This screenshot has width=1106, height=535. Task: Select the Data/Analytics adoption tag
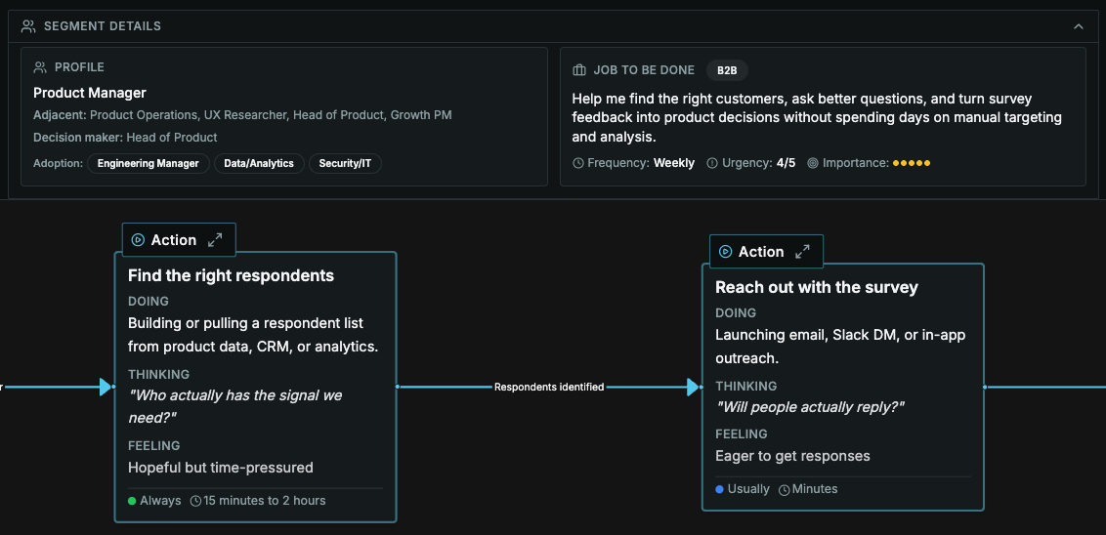[259, 164]
